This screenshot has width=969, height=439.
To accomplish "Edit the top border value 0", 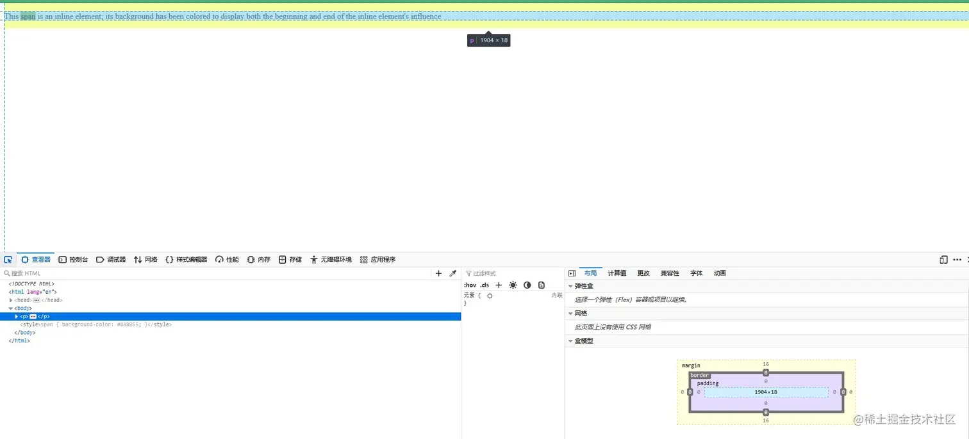I will [x=766, y=372].
